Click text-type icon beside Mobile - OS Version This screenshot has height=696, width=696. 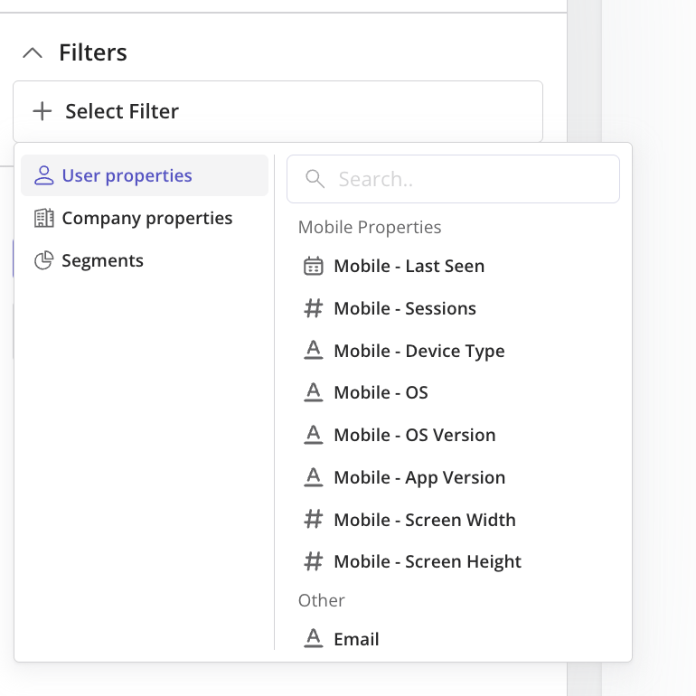314,435
